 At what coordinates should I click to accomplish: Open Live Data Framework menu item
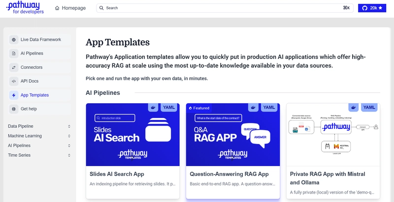(40, 40)
